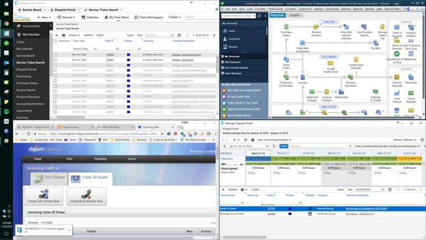The width and height of the screenshot is (426, 240).
Task: Click QuickBooks search magnifier icon
Action: tap(259, 16)
